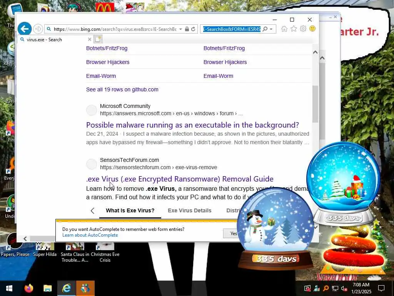Viewport: 394px width, 296px height.
Task: Select the 'What Is Exe Virus?' tab
Action: (130, 210)
